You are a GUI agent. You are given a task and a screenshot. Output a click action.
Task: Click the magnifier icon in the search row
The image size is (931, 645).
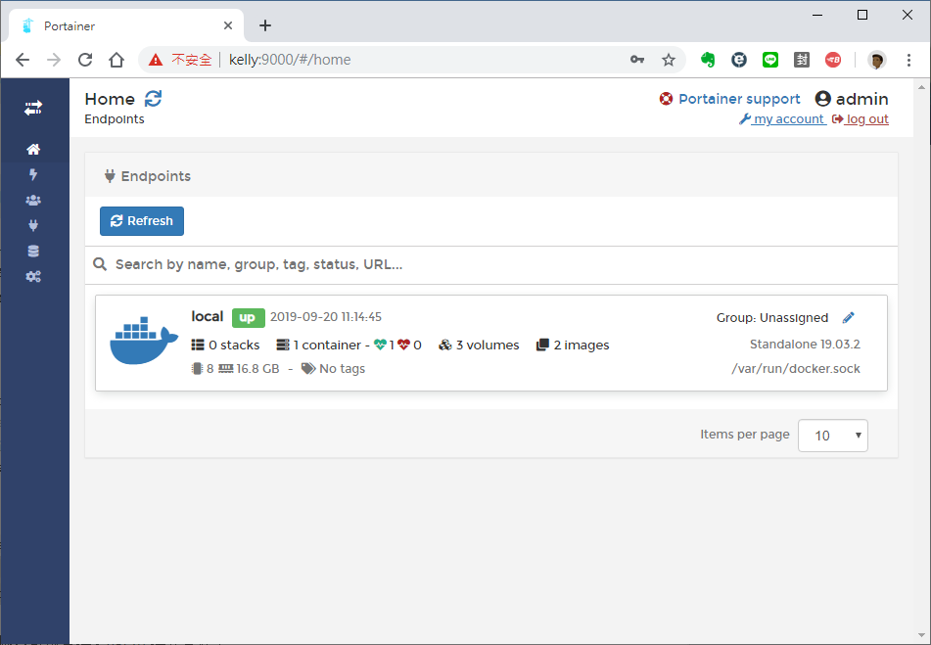[x=100, y=264]
